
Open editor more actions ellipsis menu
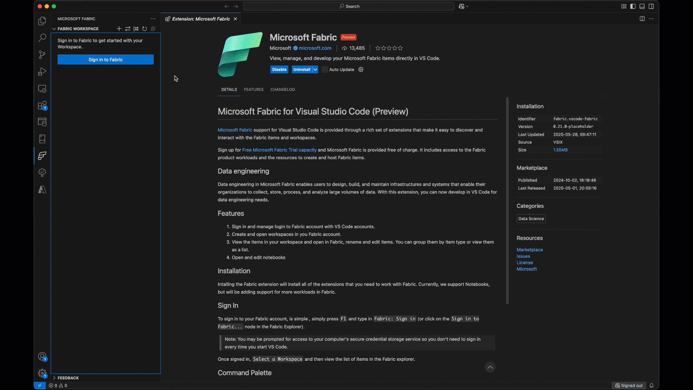click(651, 19)
